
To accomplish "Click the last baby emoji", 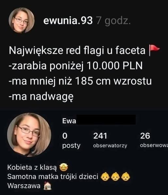I will [x=126, y=176].
